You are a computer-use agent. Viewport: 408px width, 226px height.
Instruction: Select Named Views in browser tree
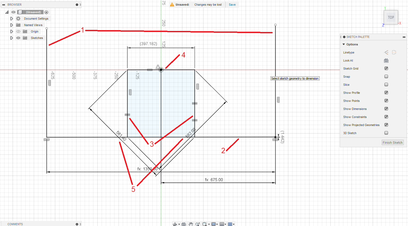coord(33,25)
